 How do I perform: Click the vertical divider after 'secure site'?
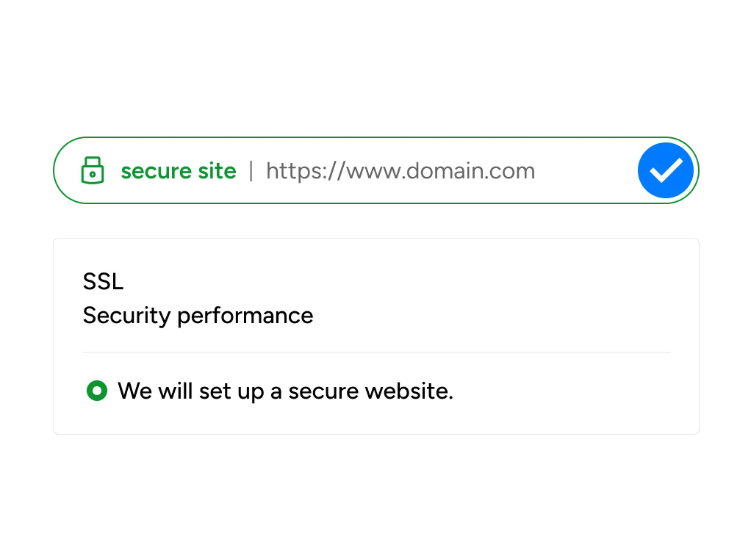251,171
